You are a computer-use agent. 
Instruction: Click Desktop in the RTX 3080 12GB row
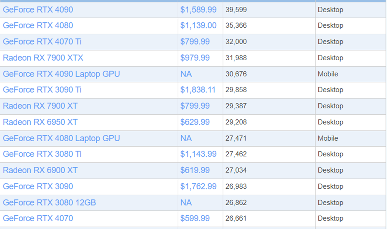pyautogui.click(x=330, y=203)
